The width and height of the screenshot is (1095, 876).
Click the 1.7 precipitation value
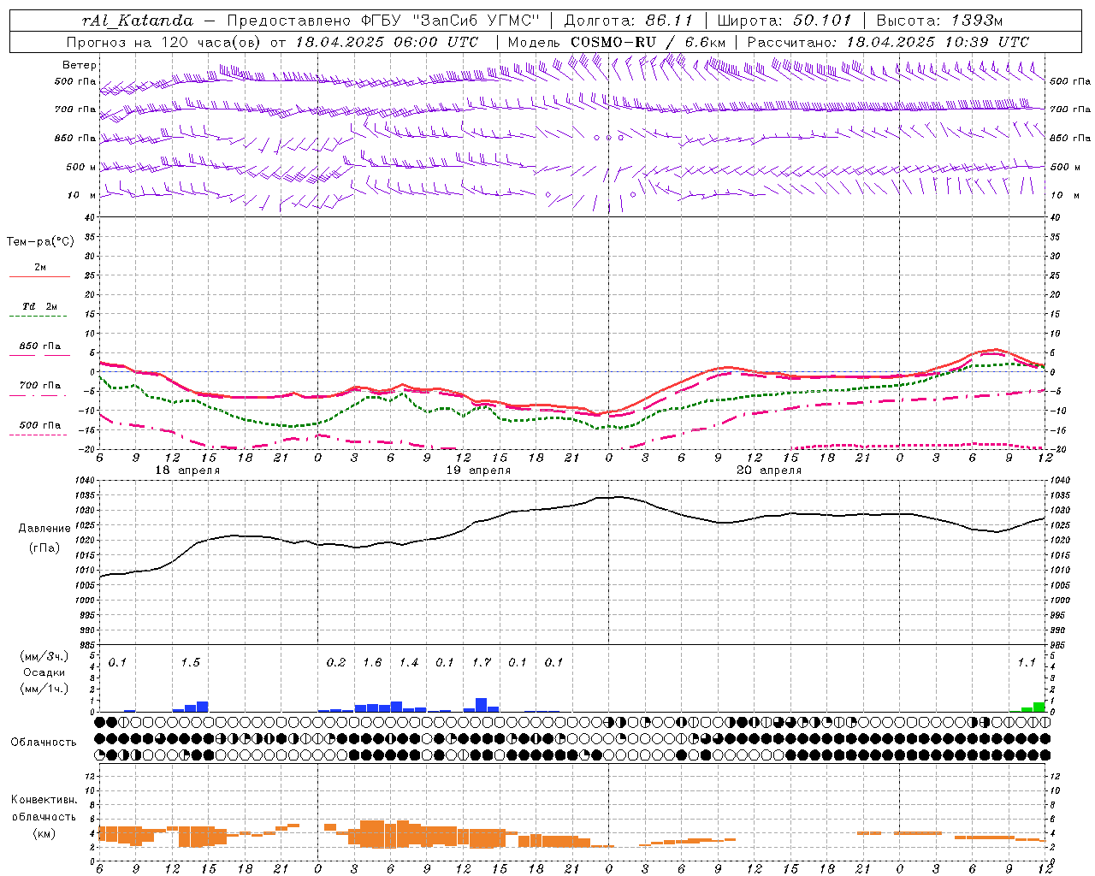coord(482,663)
